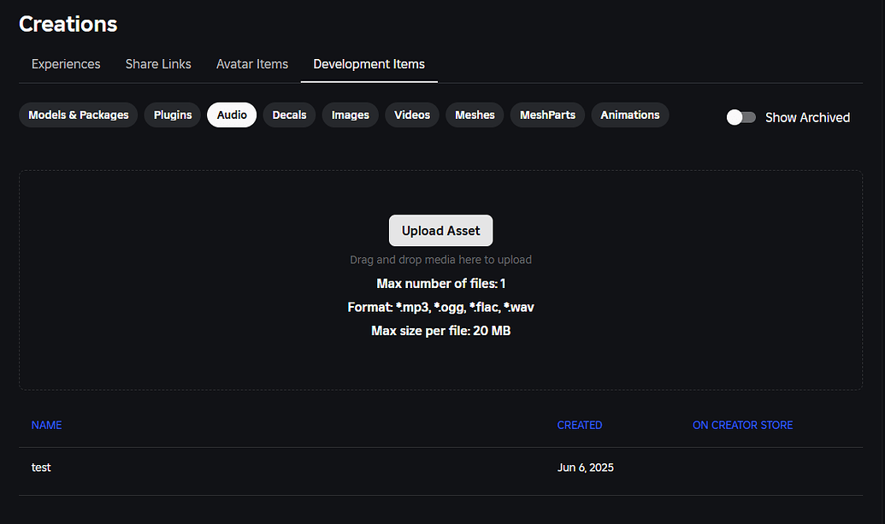The height and width of the screenshot is (524, 885).
Task: Switch to the Experiences tab
Action: [66, 64]
